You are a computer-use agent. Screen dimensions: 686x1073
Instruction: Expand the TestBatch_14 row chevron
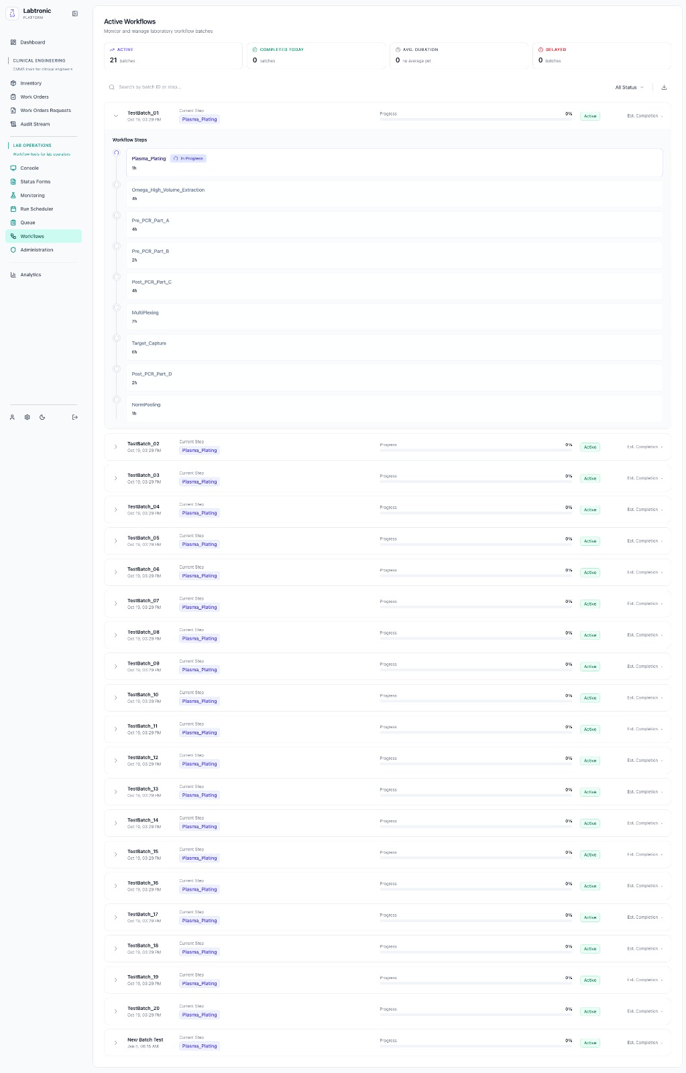point(116,823)
